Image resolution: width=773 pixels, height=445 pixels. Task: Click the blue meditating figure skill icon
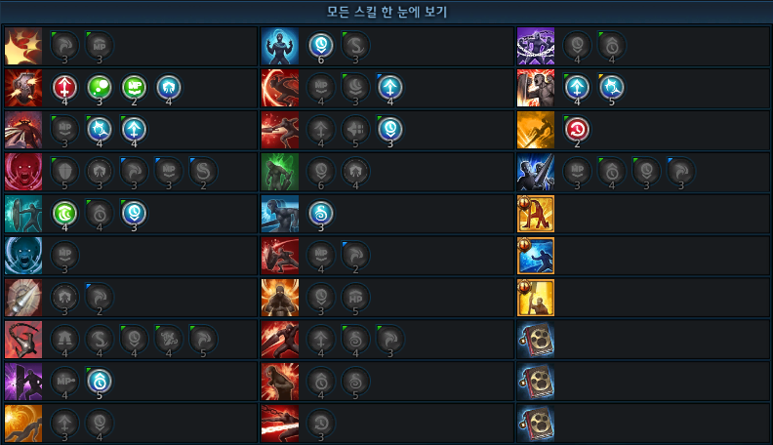280,46
